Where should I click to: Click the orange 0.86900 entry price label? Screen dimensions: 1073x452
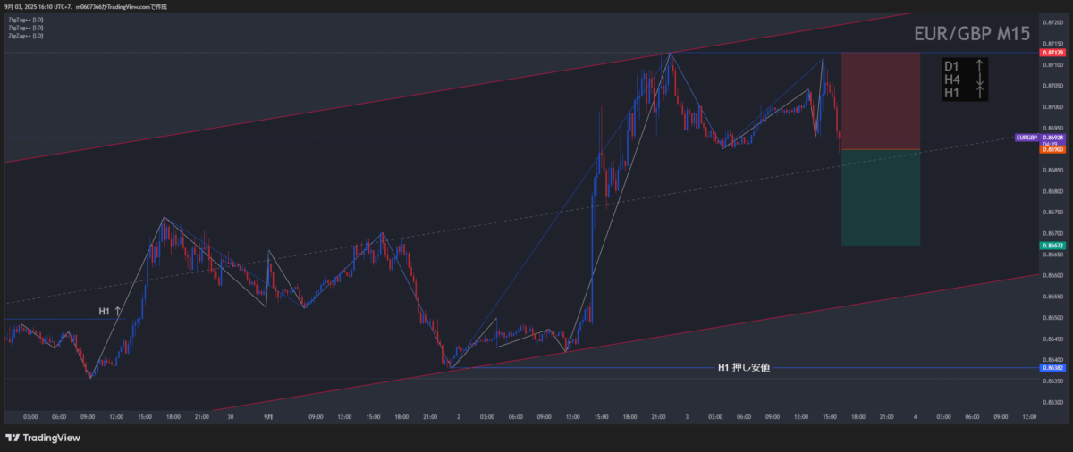tap(1052, 149)
